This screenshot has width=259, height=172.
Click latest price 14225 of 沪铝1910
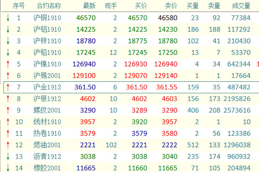tap(86, 29)
